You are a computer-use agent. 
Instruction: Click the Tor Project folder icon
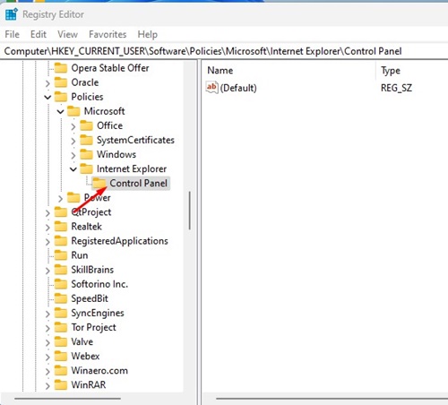61,327
